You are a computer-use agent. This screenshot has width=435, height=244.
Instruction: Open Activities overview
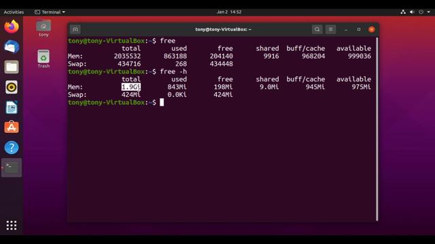(x=14, y=12)
